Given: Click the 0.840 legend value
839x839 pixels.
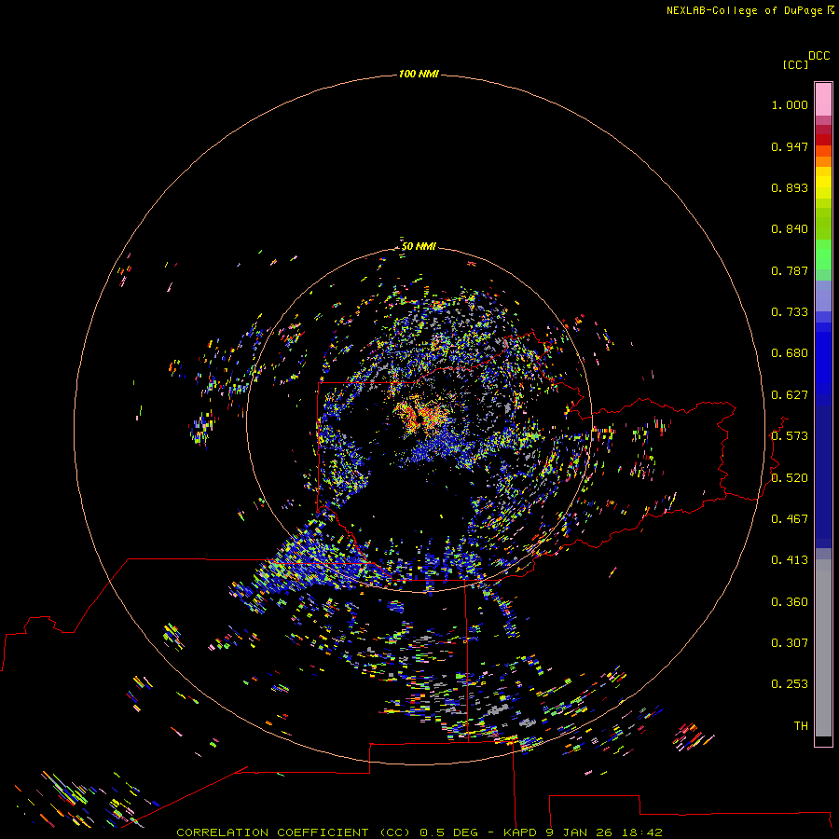Looking at the screenshot, I should point(790,229).
